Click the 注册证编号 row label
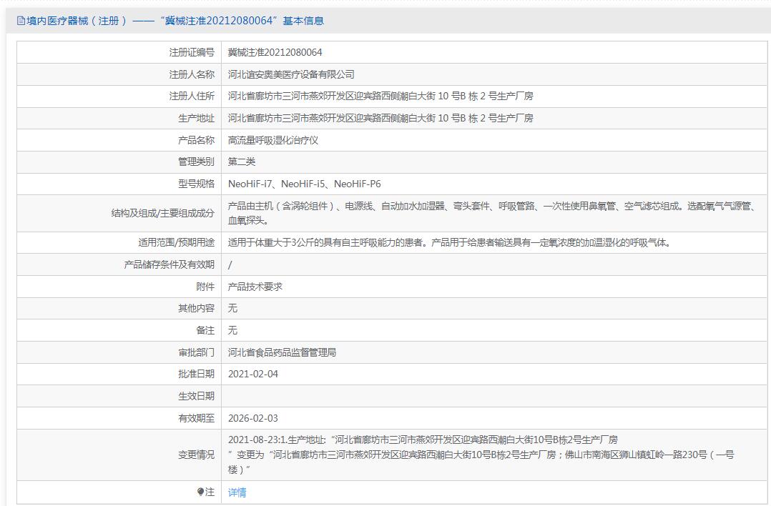This screenshot has height=506, width=771. coord(191,52)
